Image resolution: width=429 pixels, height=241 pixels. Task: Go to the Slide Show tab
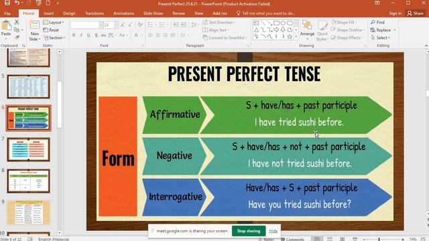(154, 13)
